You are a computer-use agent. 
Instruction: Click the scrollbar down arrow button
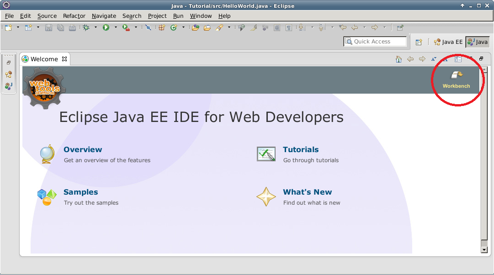tap(484, 250)
